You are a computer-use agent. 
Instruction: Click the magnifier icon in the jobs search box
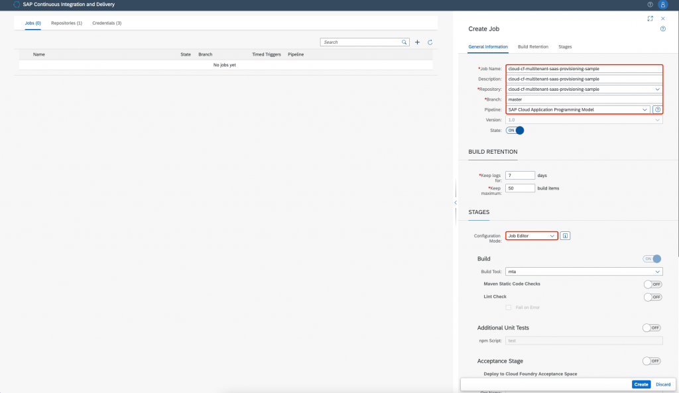(x=404, y=42)
